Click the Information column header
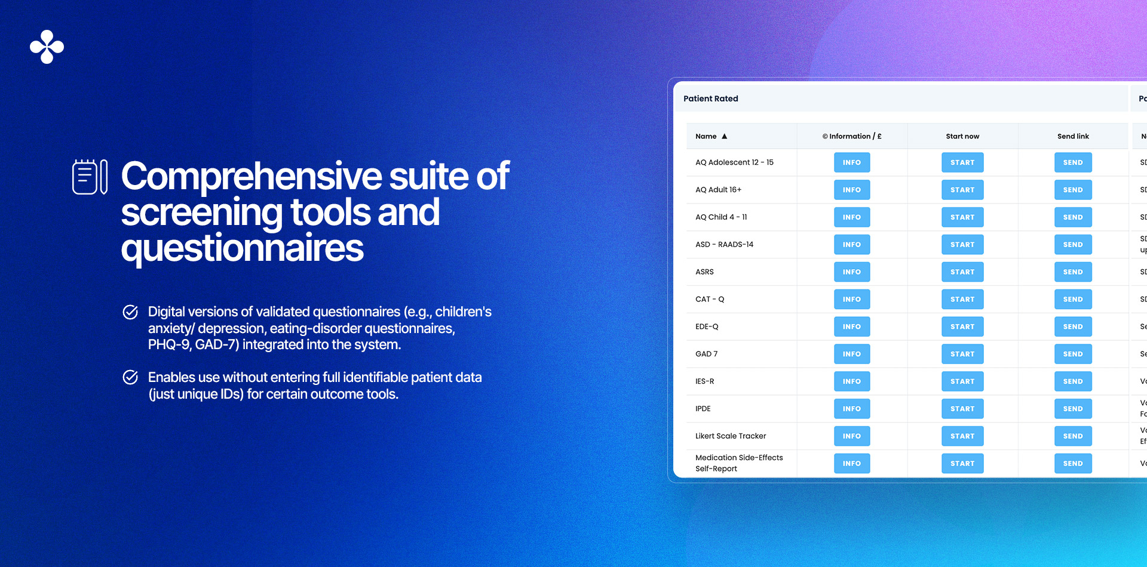 (x=851, y=136)
